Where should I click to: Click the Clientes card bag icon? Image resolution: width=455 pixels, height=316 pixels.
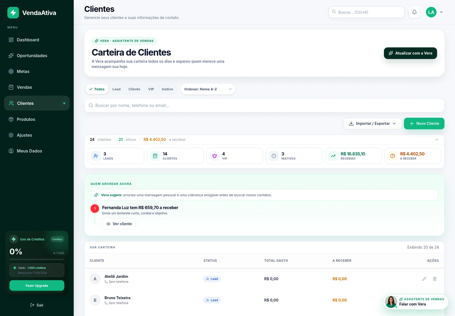[x=155, y=156]
